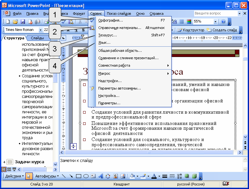Choose Сравнение и слияние презентаций
This screenshot has height=189, width=249.
pos(130,58)
